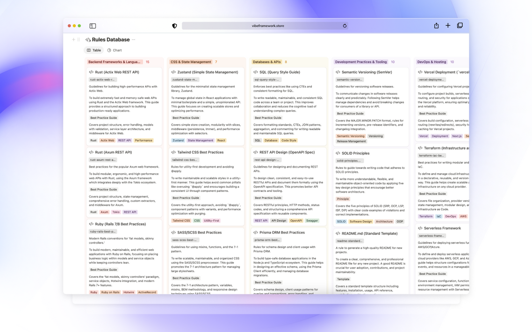Click the Next.js tag on Vercel card
The image size is (532, 332).
(457, 136)
